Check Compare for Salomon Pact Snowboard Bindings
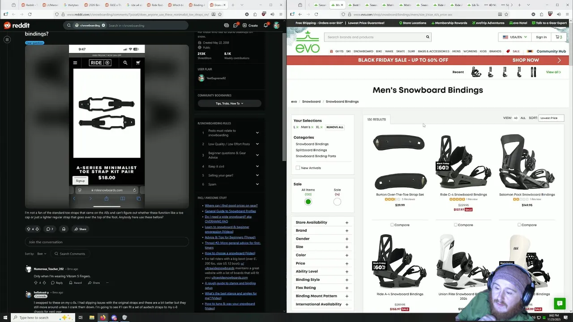The image size is (573, 322). click(519, 225)
